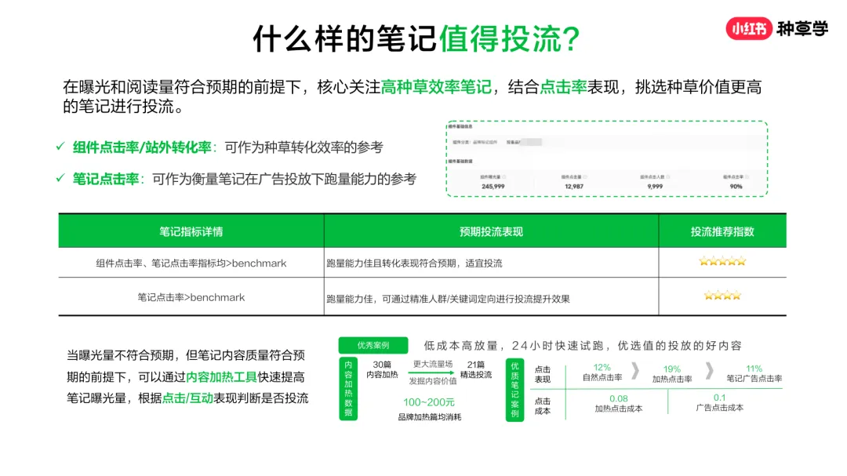Image resolution: width=847 pixels, height=476 pixels.
Task: Click the 发掘内容价值 label
Action: coord(432,381)
